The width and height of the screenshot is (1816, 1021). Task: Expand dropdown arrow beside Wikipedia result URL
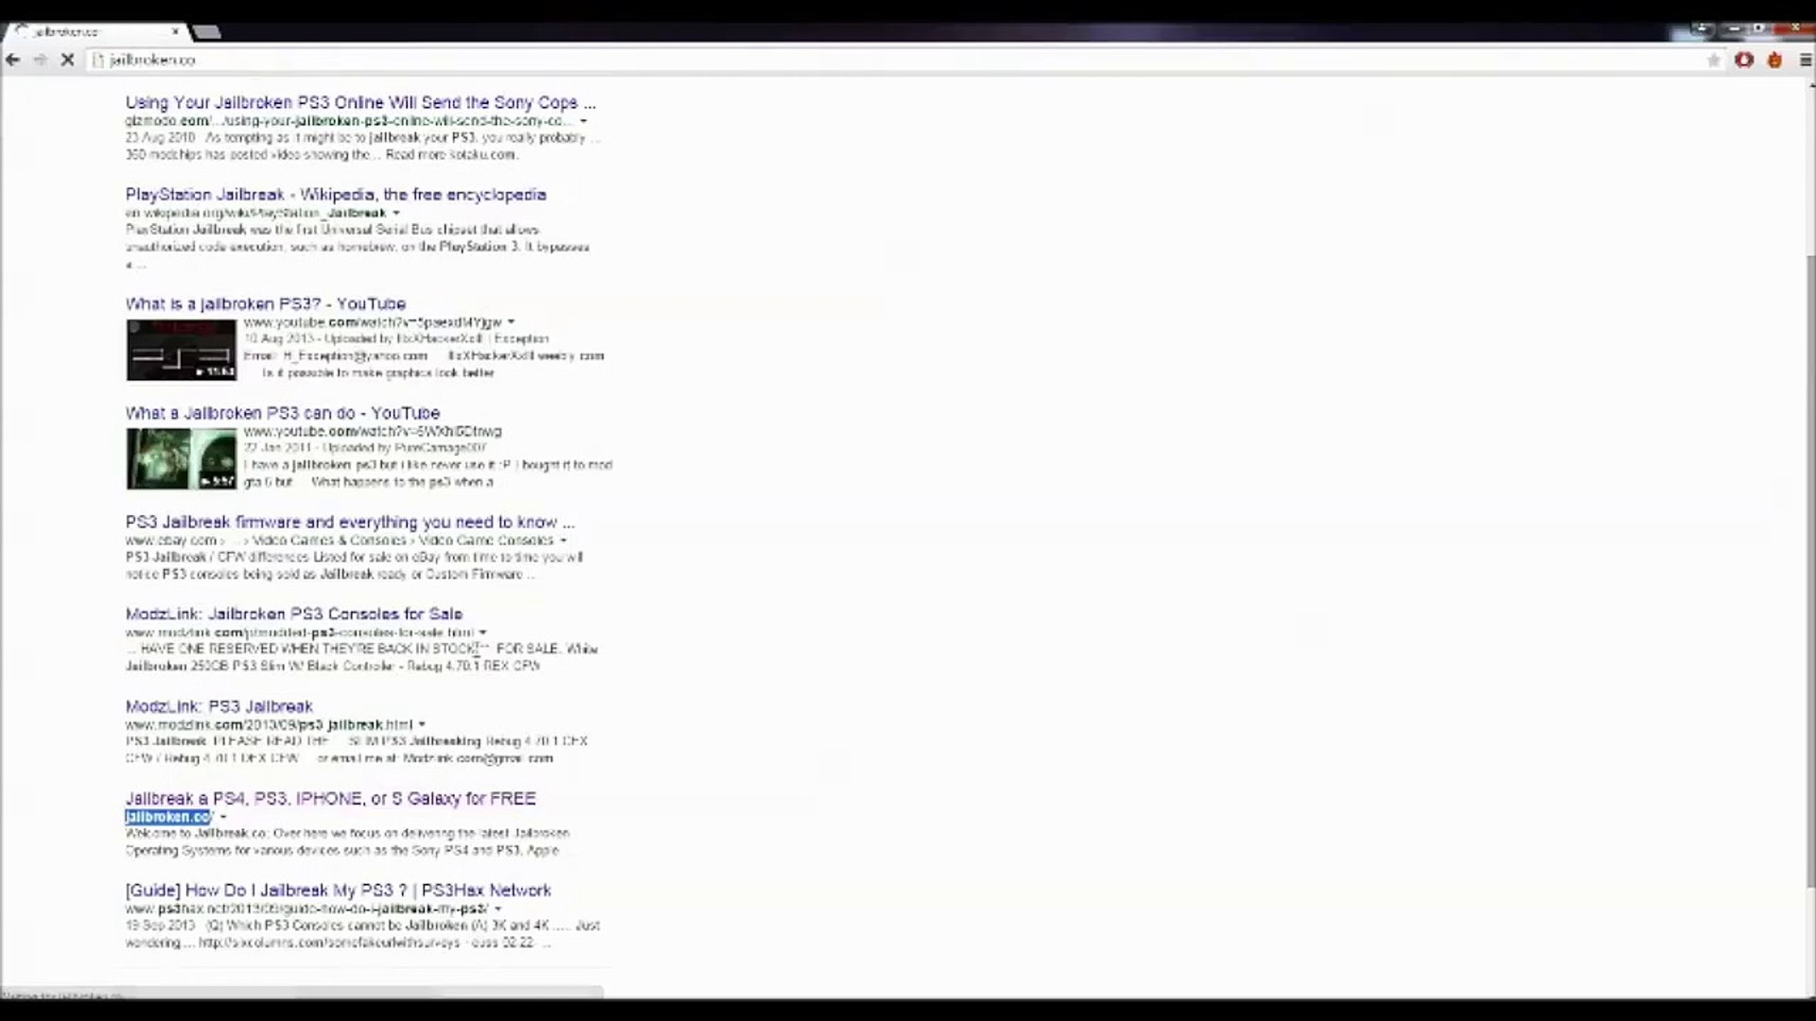coord(395,214)
